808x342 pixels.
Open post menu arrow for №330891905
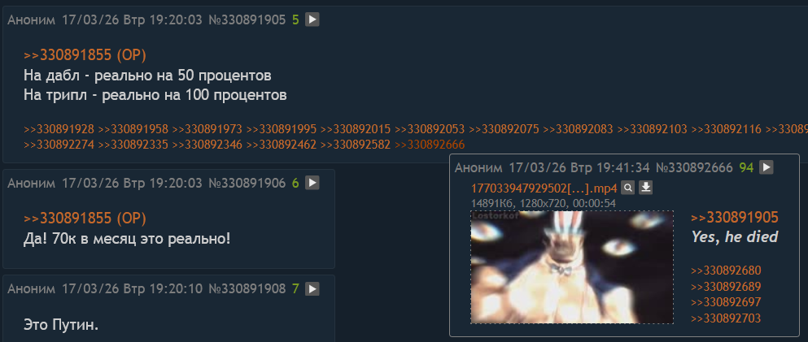[x=312, y=20]
